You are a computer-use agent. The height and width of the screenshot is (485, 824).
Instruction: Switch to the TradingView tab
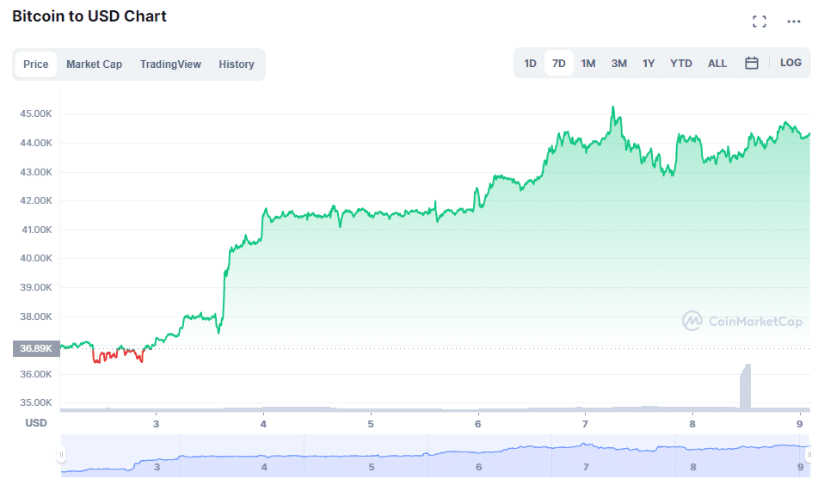pos(170,64)
